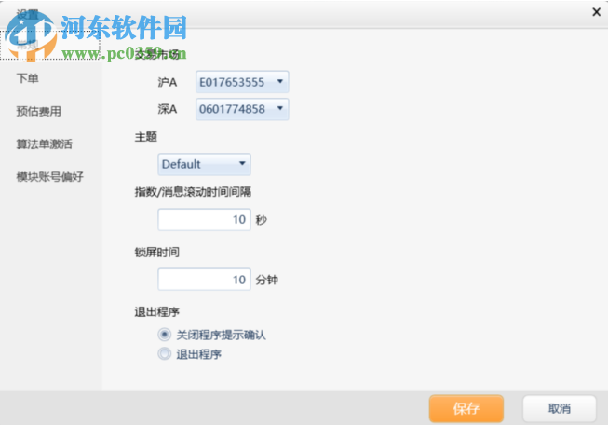Open the 算法单激活 section

(x=44, y=144)
